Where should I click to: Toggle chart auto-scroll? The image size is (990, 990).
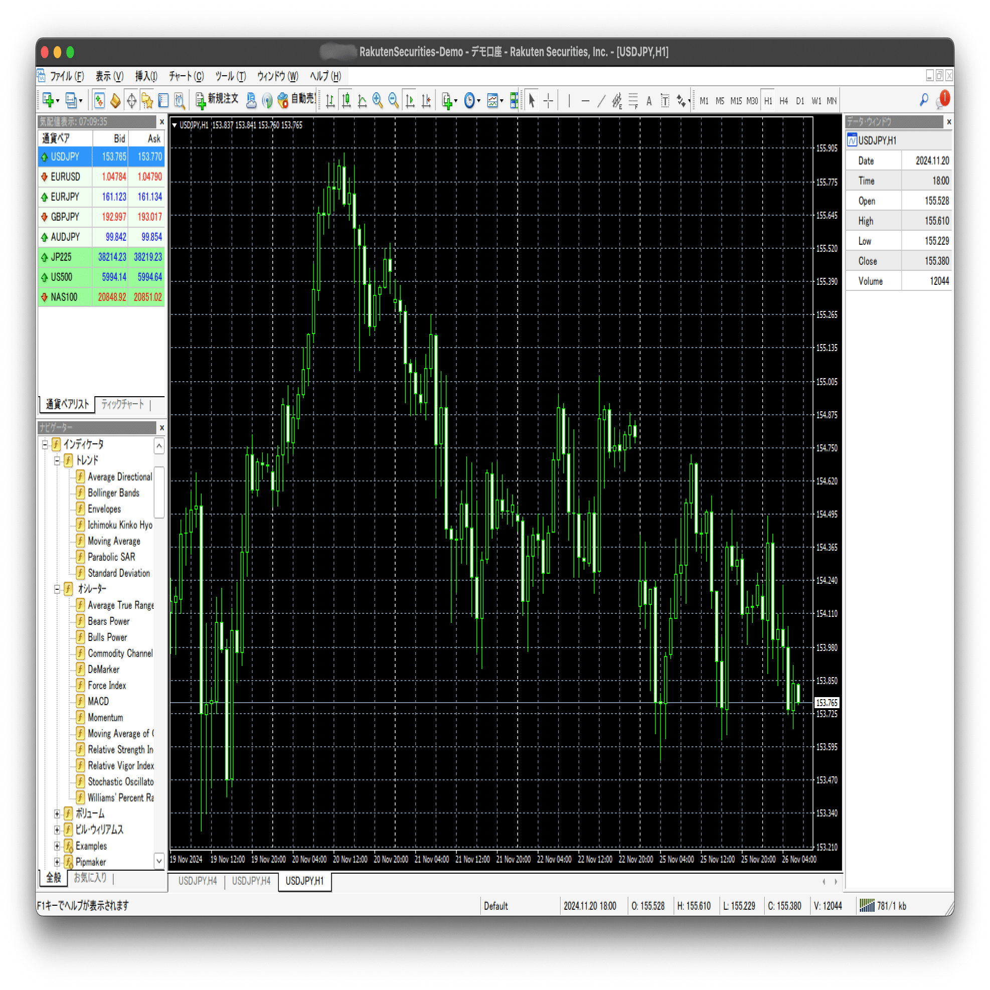(x=409, y=100)
